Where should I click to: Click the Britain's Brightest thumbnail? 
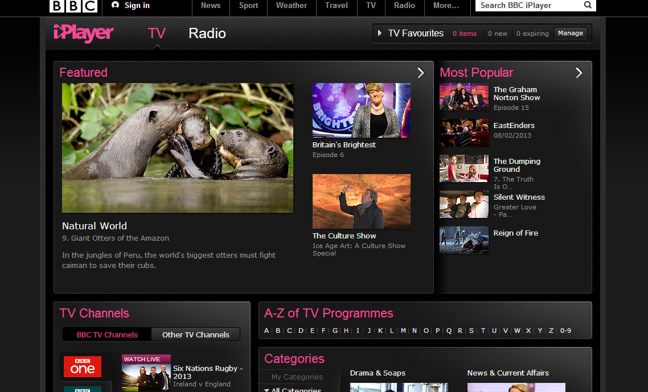[x=361, y=110]
